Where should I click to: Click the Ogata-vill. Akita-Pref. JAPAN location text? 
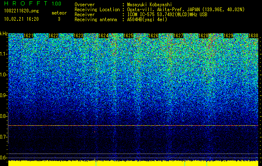pyautogui.click(x=186, y=10)
